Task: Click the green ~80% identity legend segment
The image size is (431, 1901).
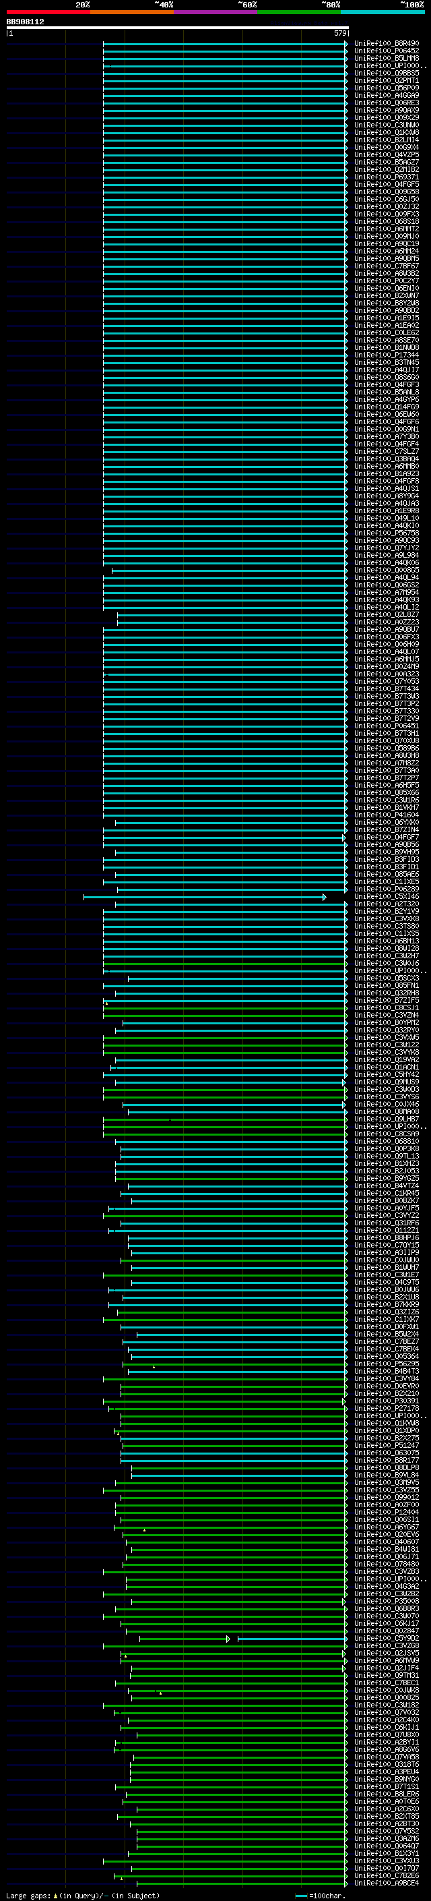Action: (299, 12)
